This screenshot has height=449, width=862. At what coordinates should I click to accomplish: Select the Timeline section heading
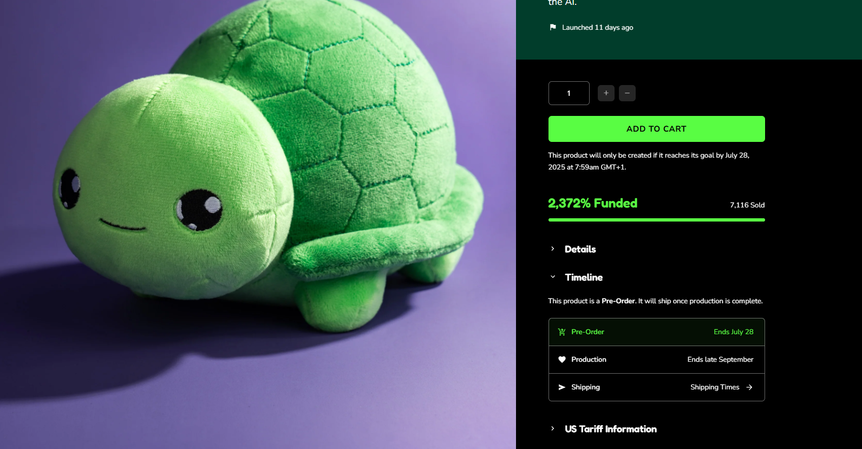584,277
